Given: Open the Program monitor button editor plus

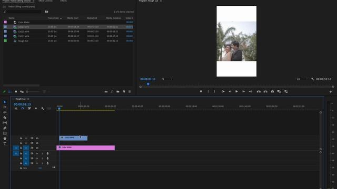Looking at the screenshot, I should (331, 92).
